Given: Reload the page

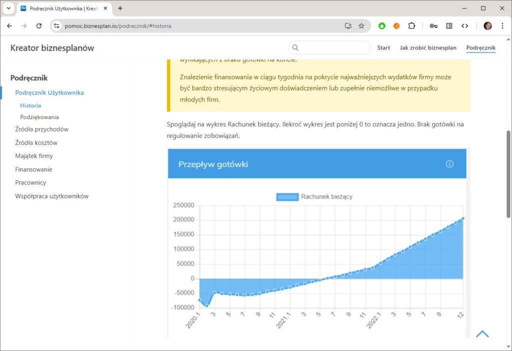Looking at the screenshot, I should (x=39, y=26).
